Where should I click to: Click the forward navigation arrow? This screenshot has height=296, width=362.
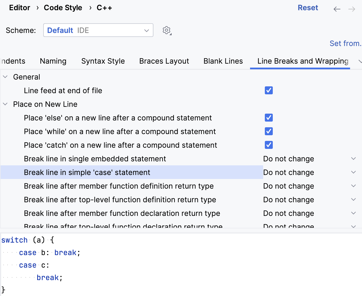coord(351,9)
